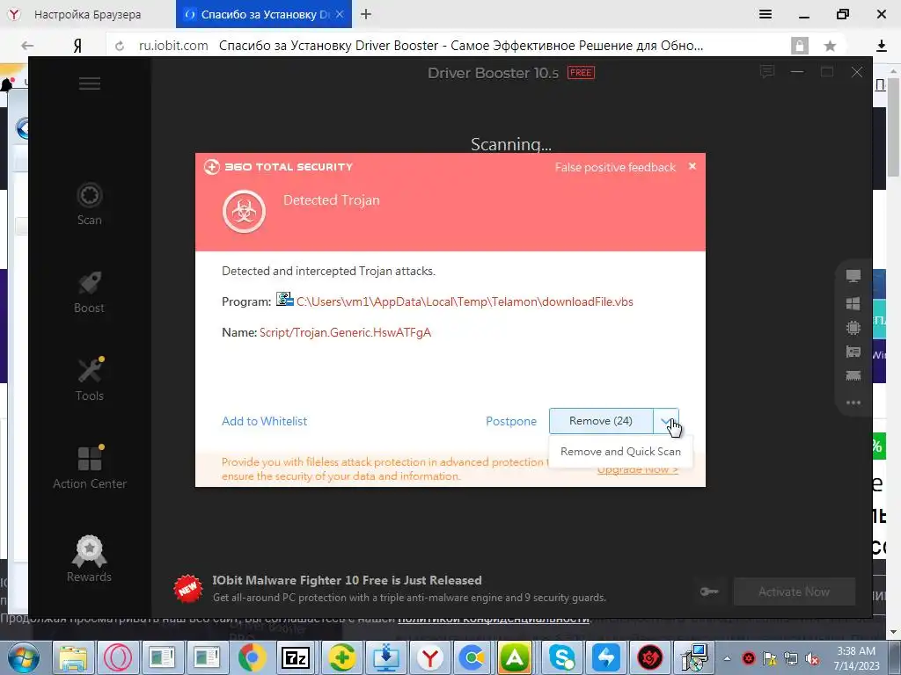This screenshot has height=675, width=901.
Task: Click the CPU chip icon in right panel
Action: [x=853, y=328]
